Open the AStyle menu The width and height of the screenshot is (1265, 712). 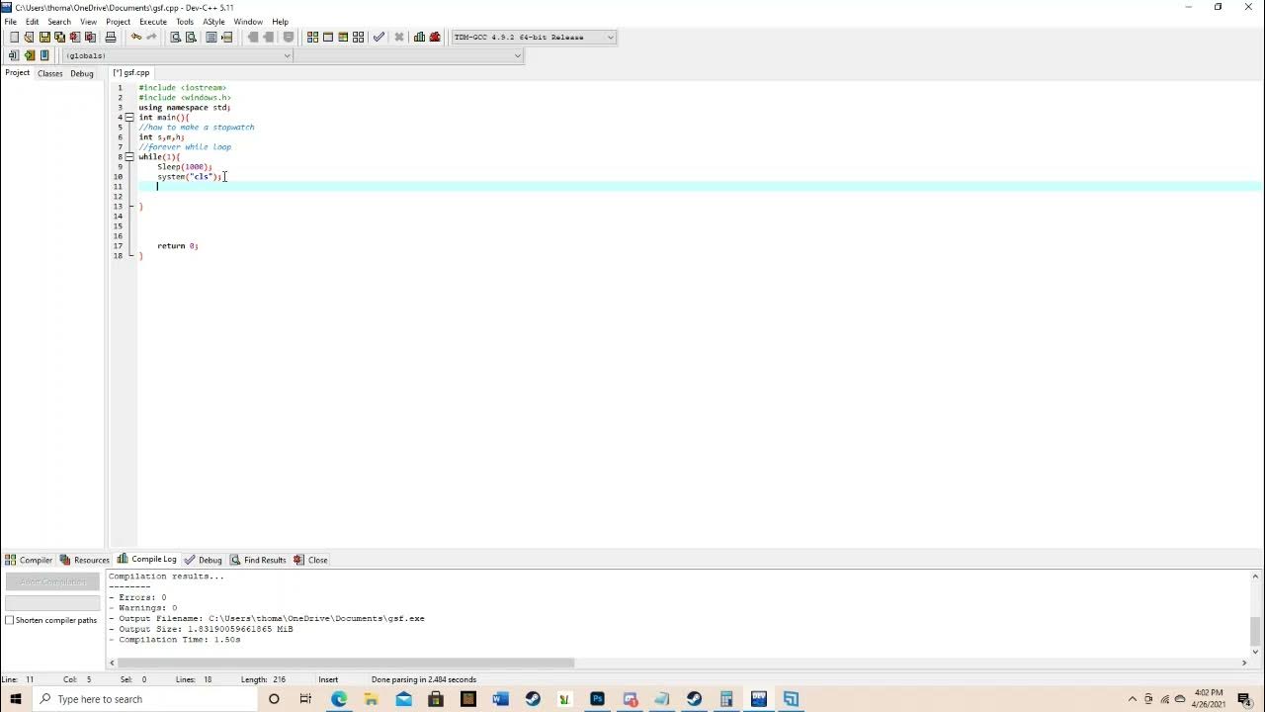[x=213, y=22]
